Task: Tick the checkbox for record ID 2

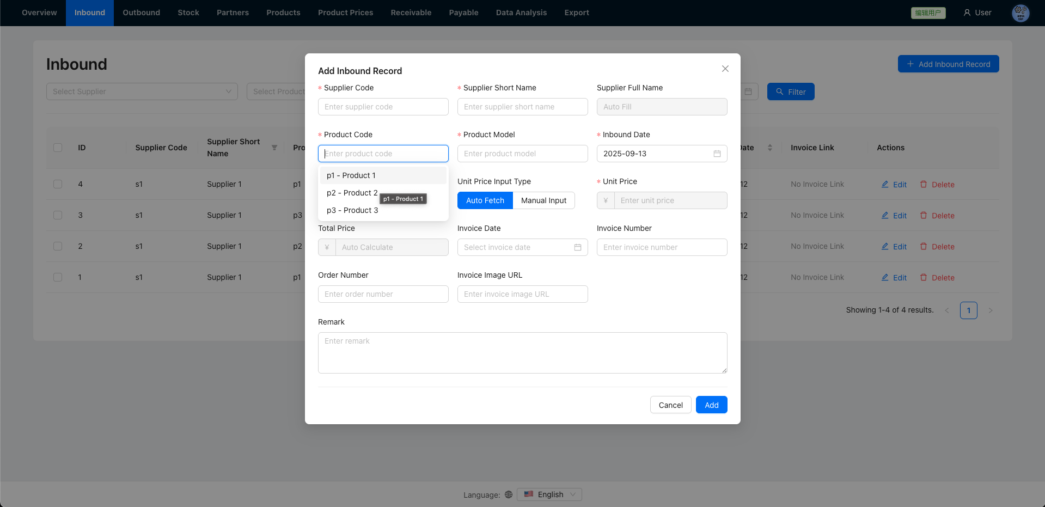Action: 58,246
